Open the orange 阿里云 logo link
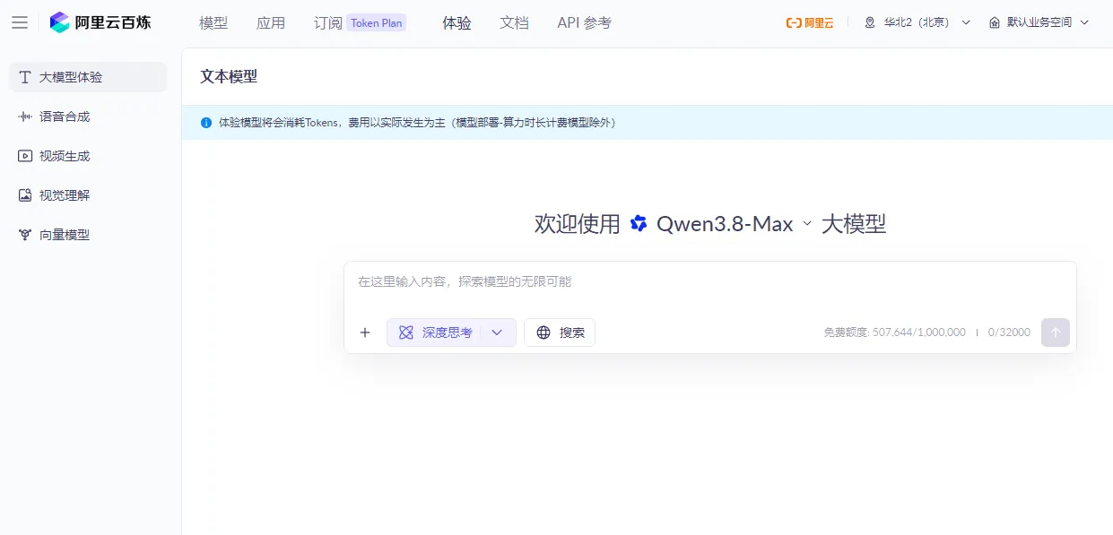The height and width of the screenshot is (535, 1113). [810, 22]
